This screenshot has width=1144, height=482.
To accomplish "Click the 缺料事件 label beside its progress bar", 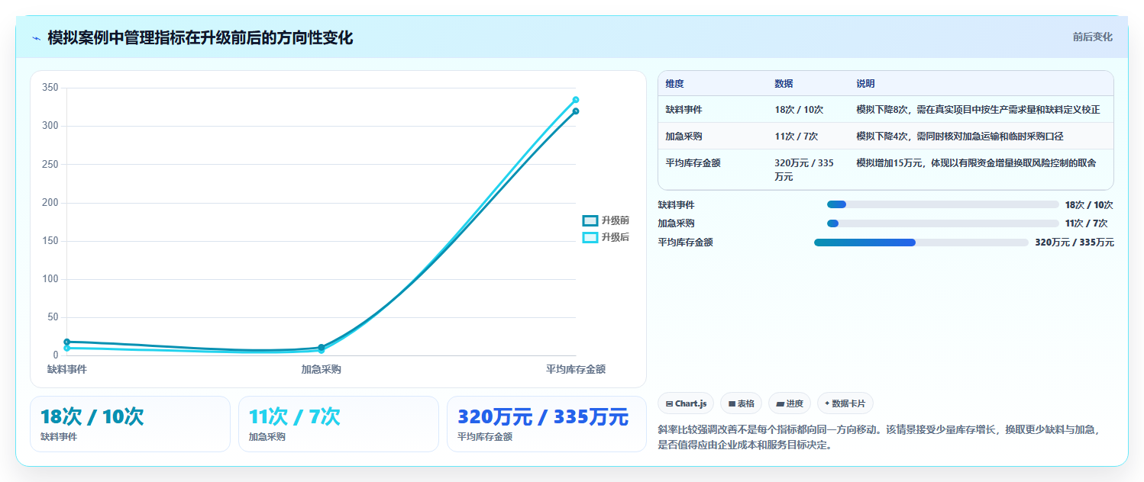I will click(677, 205).
